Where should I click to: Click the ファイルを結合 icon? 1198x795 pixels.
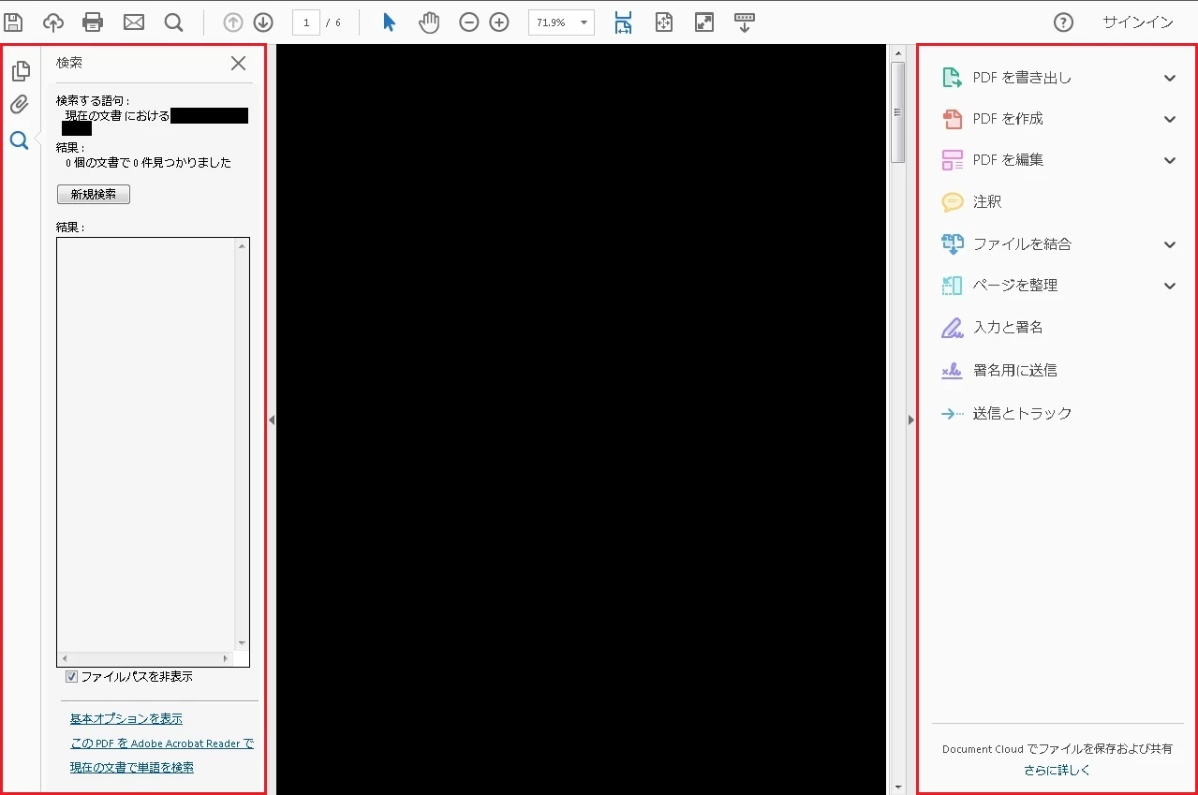(952, 244)
